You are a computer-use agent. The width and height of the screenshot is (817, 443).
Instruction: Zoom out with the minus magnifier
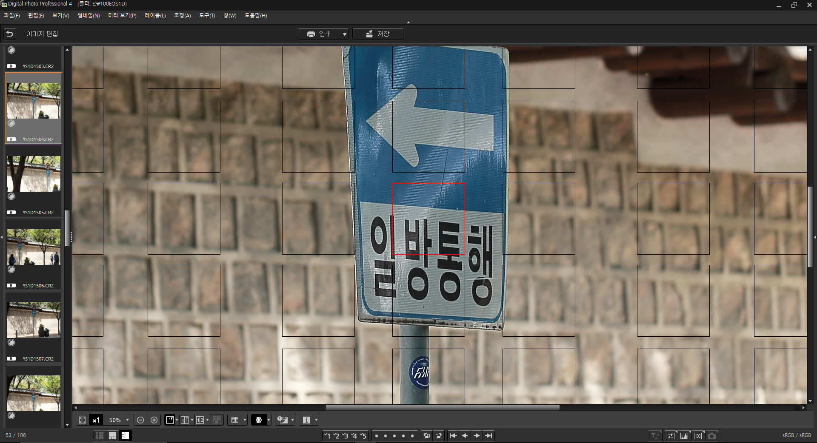(140, 420)
